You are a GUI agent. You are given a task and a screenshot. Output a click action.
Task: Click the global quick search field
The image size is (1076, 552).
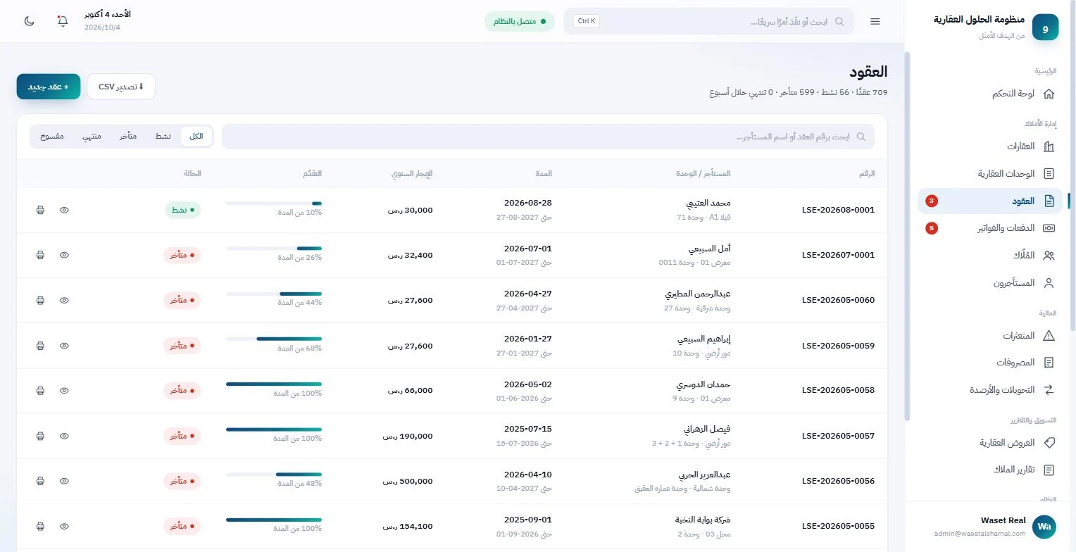(708, 21)
